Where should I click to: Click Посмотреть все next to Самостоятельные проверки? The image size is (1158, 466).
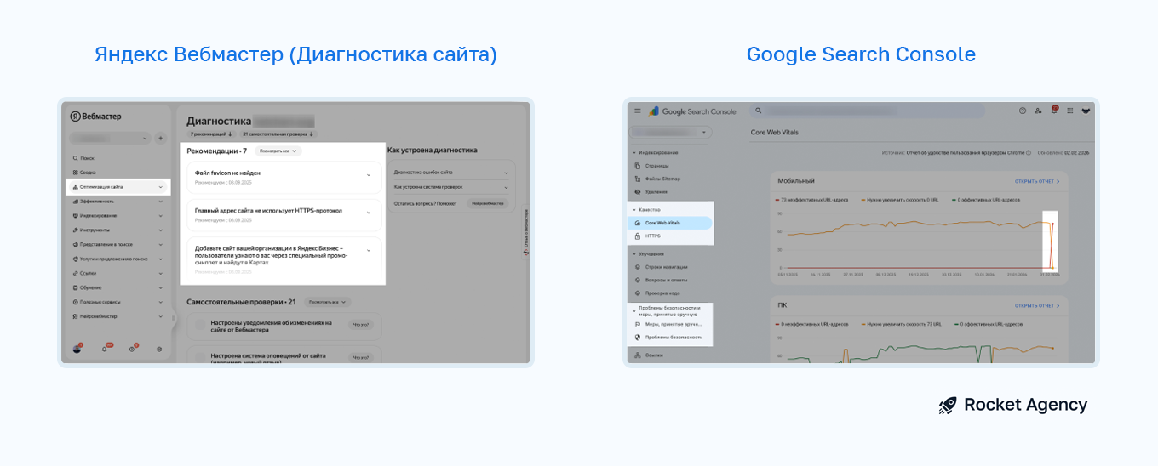tap(328, 302)
